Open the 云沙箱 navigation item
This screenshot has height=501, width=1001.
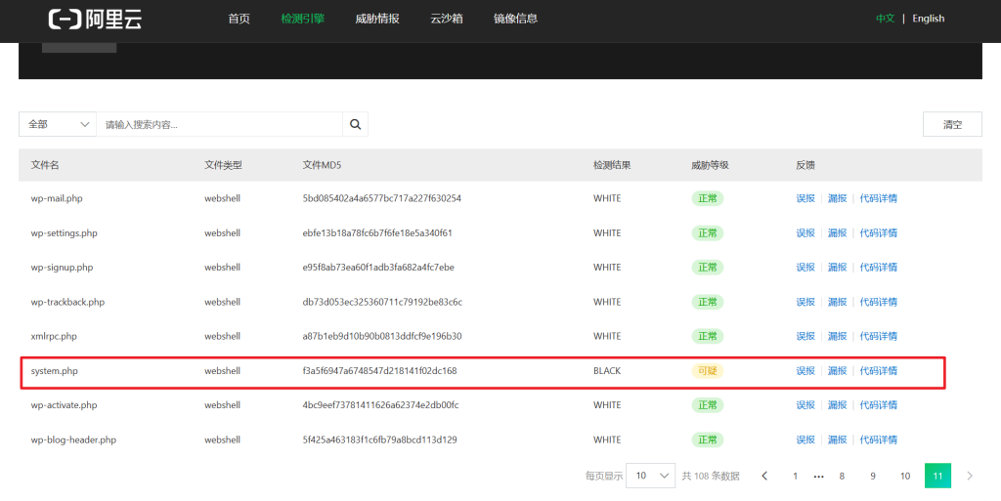[447, 19]
